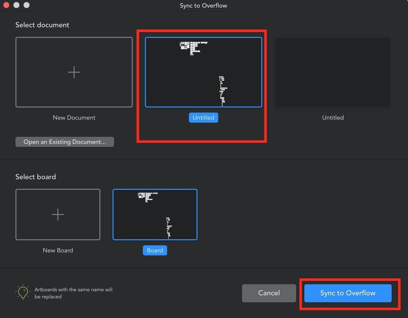This screenshot has height=318, width=408.
Task: Click the non-highlighted Untitled label
Action: click(333, 118)
